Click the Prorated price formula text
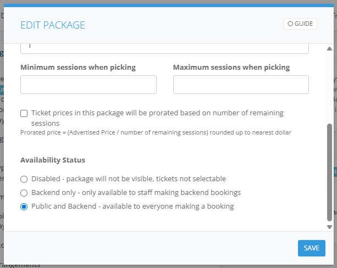The height and width of the screenshot is (268, 337). [x=156, y=132]
